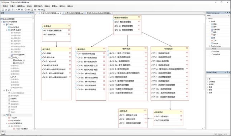This screenshot has width=231, height=136.
Task: Click the search field in 工程 panel
Action: coord(17,16)
